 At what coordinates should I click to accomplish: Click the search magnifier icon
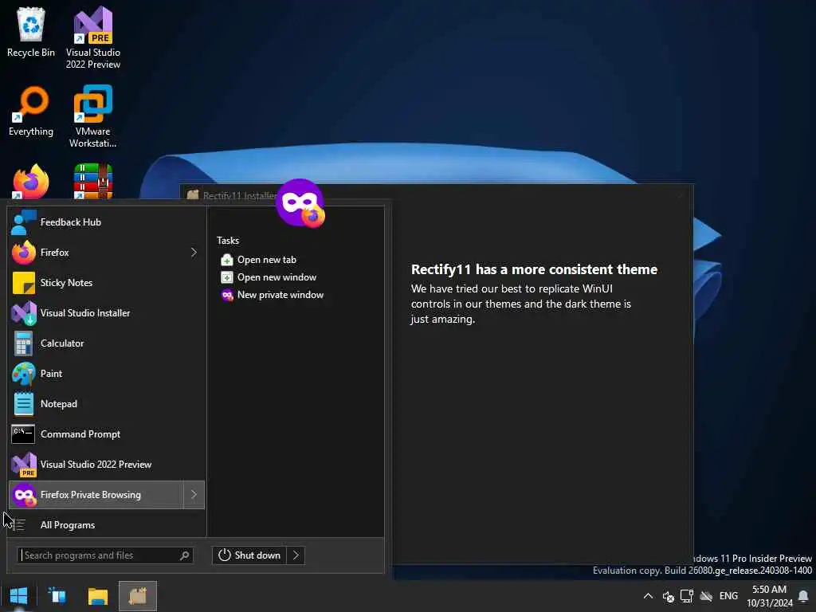(x=184, y=555)
